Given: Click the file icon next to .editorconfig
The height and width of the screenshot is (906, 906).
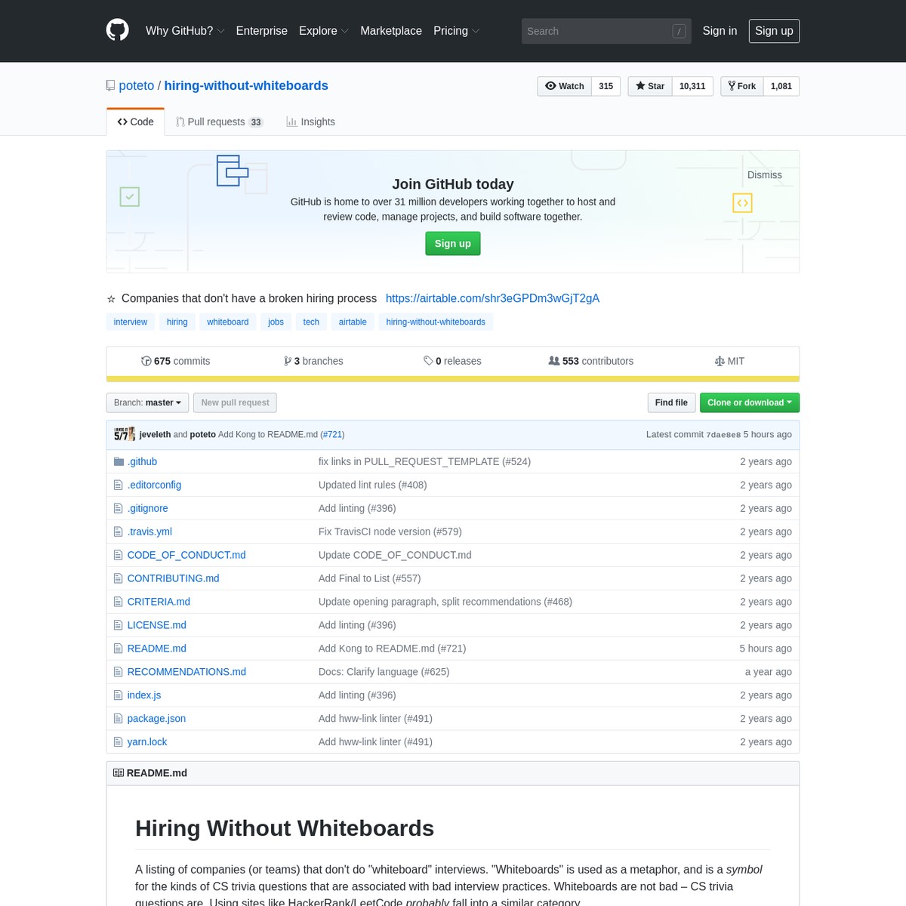Looking at the screenshot, I should point(118,485).
